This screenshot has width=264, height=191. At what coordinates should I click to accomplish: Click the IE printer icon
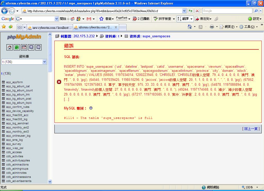212,27
